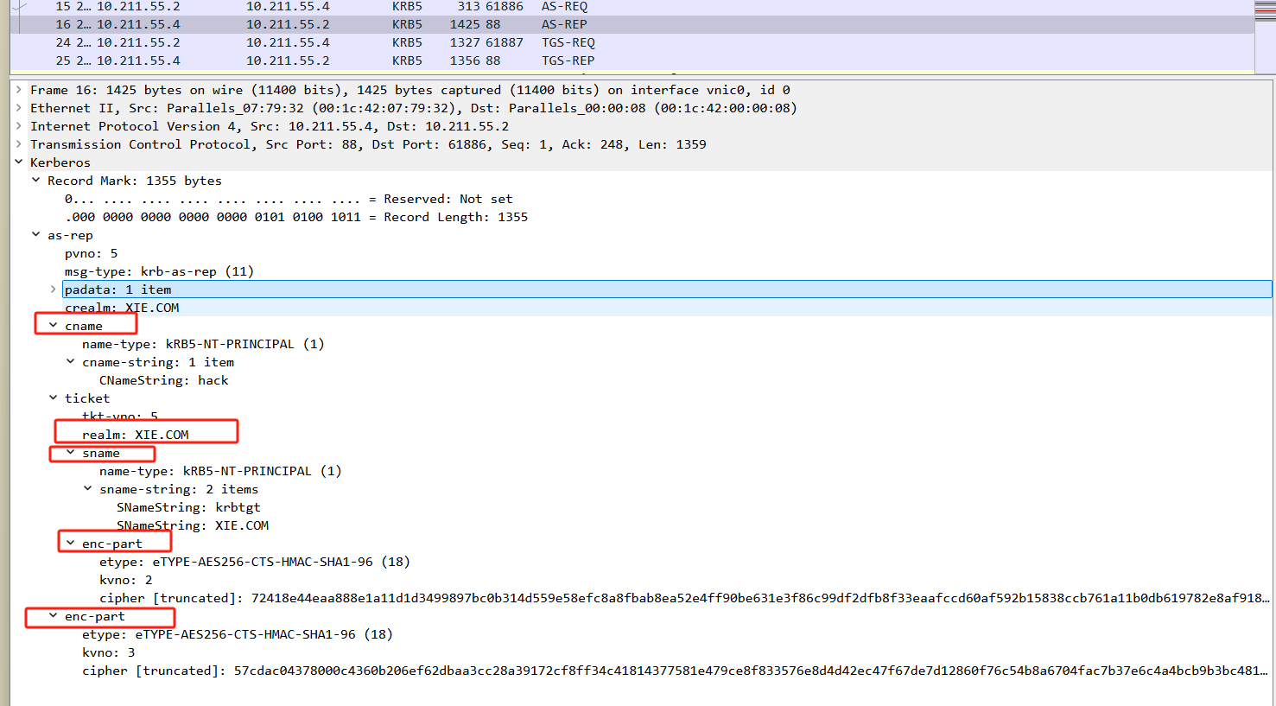
Task: Collapse the as-rep node arrow
Action: (x=35, y=235)
